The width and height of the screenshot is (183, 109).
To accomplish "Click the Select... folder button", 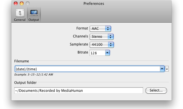I will coord(156,90).
